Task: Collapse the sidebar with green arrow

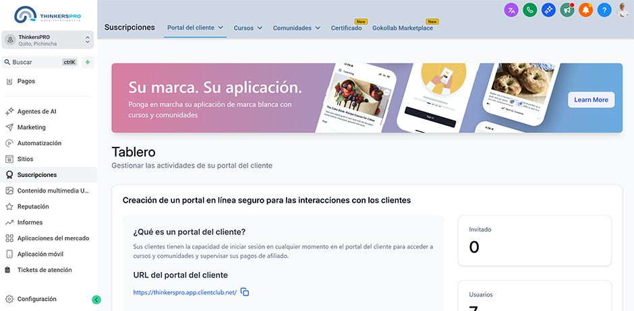Action: coord(96,300)
